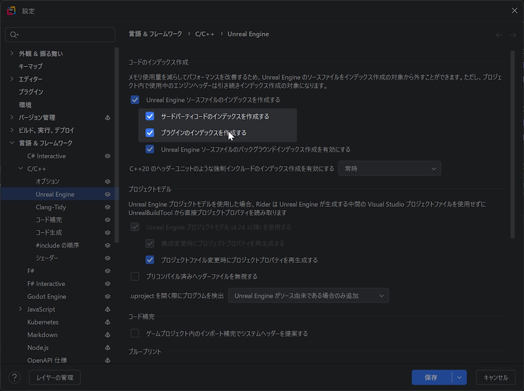The height and width of the screenshot is (391, 524).
Task: Click the layer icon beside コード生成
Action: coord(107,233)
